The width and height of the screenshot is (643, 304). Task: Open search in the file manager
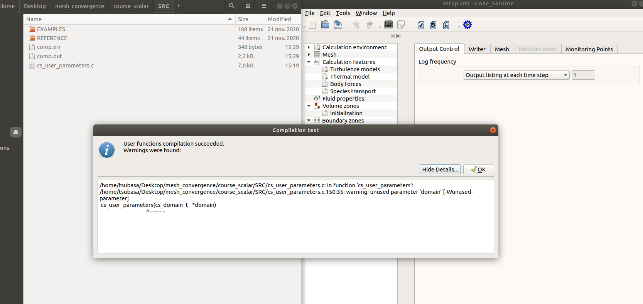pyautogui.click(x=231, y=6)
